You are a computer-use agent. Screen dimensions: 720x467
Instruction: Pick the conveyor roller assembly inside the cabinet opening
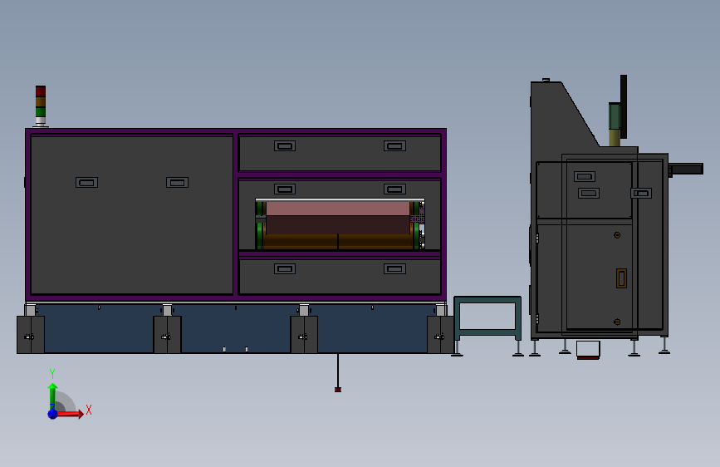(x=340, y=224)
